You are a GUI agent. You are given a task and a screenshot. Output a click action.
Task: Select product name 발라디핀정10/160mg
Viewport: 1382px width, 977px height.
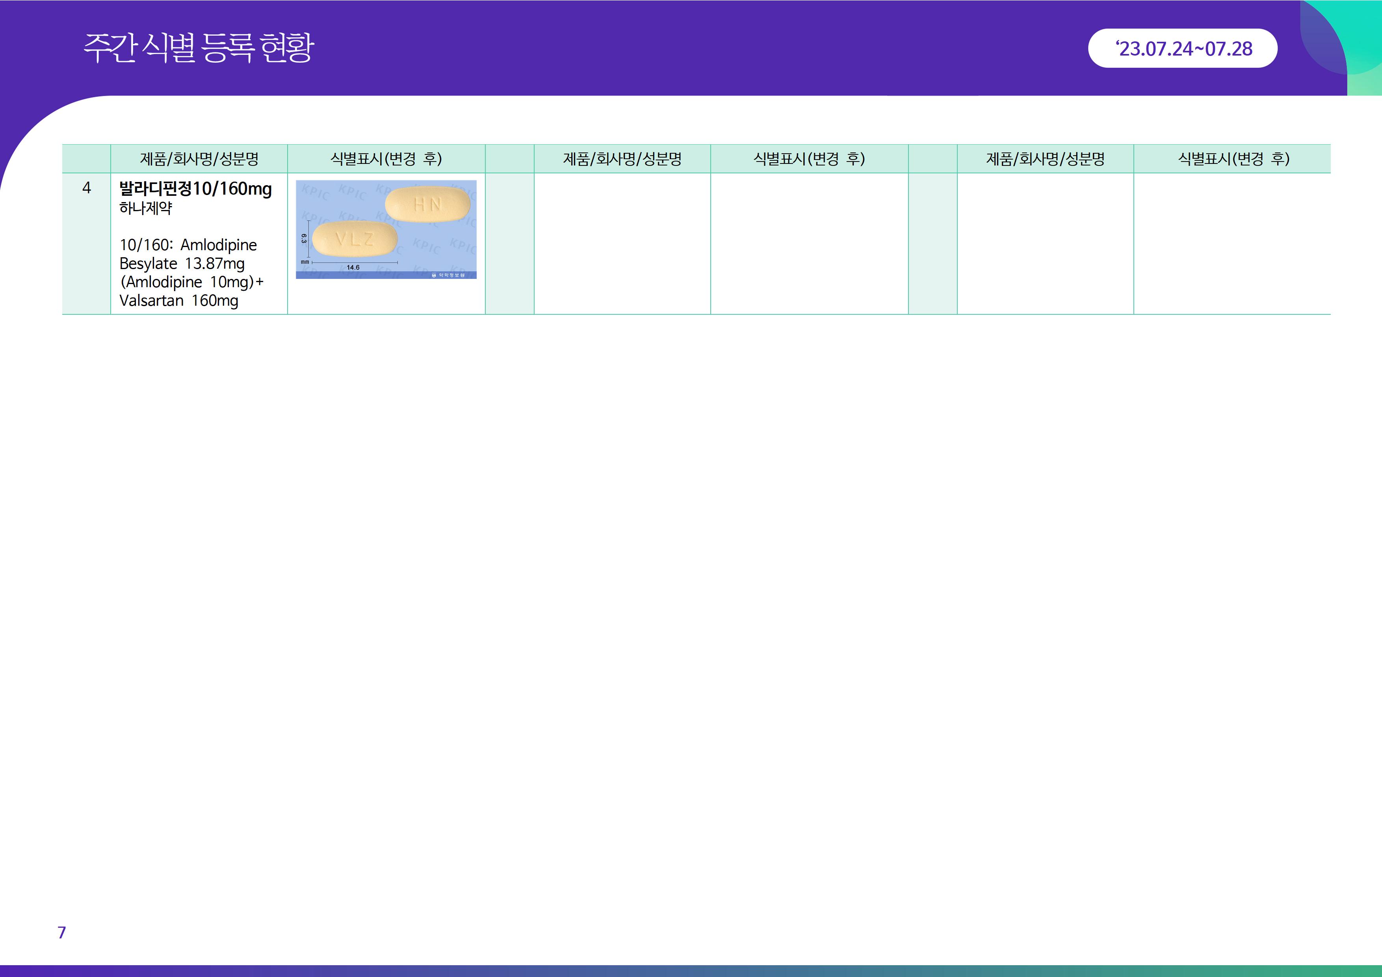(x=196, y=188)
